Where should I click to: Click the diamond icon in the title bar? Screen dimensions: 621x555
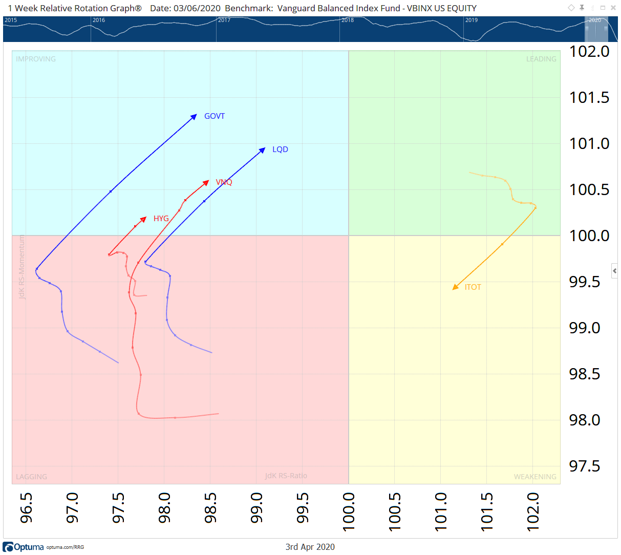[571, 8]
